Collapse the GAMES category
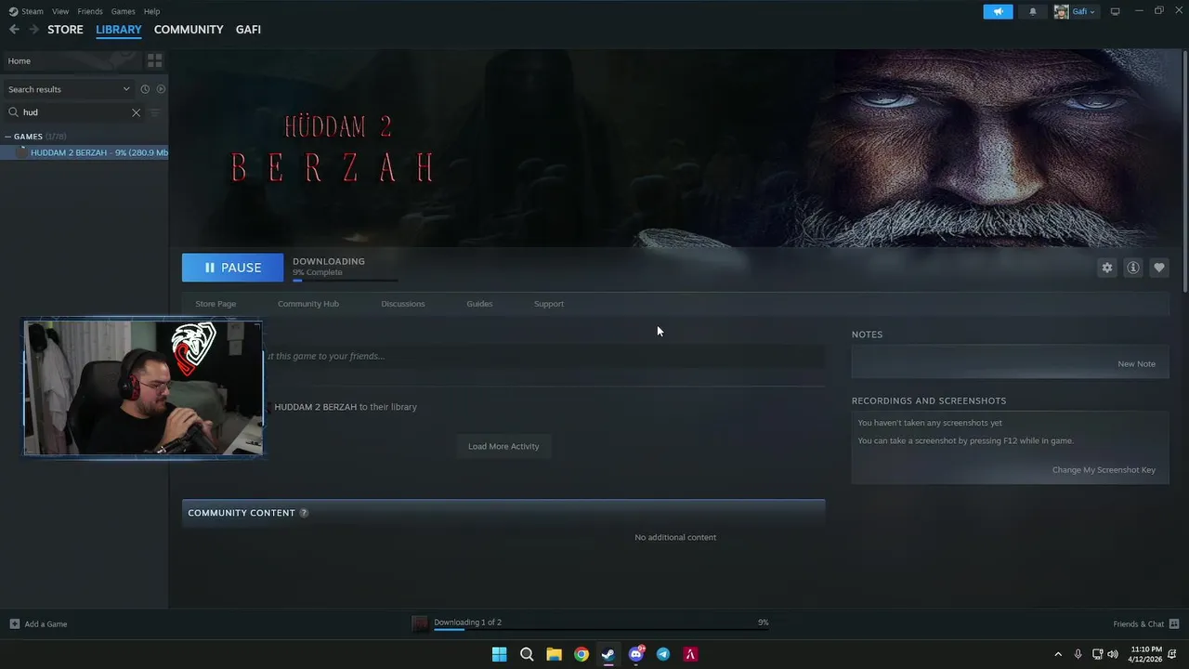This screenshot has width=1189, height=669. pyautogui.click(x=7, y=137)
